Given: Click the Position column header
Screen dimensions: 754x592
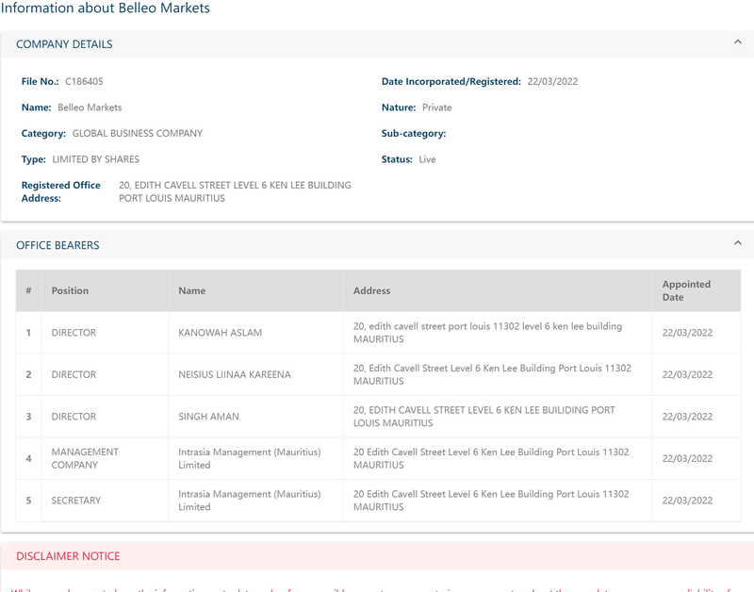Looking at the screenshot, I should [x=70, y=290].
